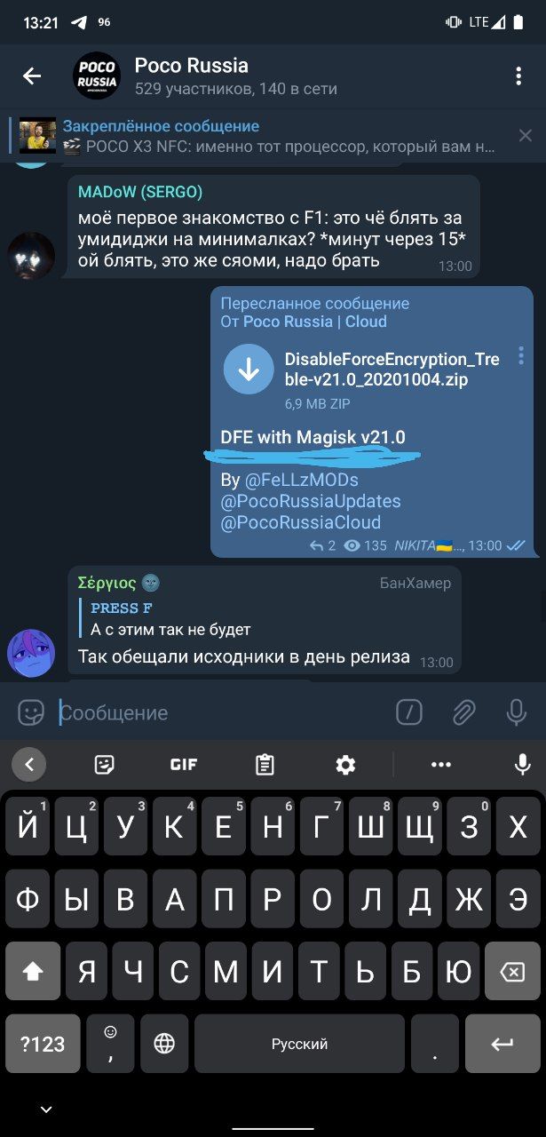Image resolution: width=546 pixels, height=1137 pixels.
Task: Attach a file with the paperclip icon
Action: coord(463,712)
